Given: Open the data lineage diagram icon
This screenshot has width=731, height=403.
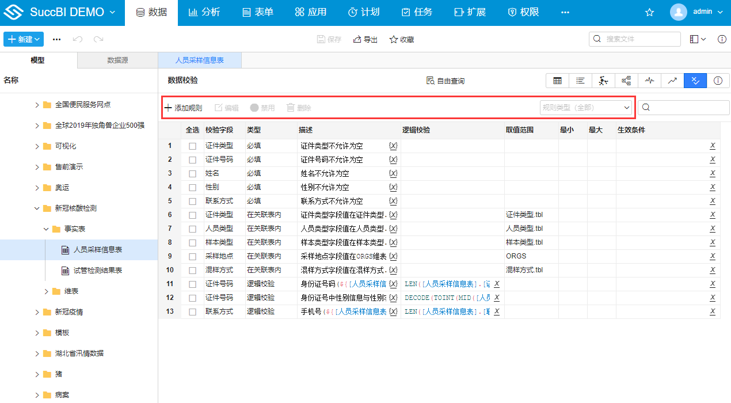Looking at the screenshot, I should pos(603,81).
